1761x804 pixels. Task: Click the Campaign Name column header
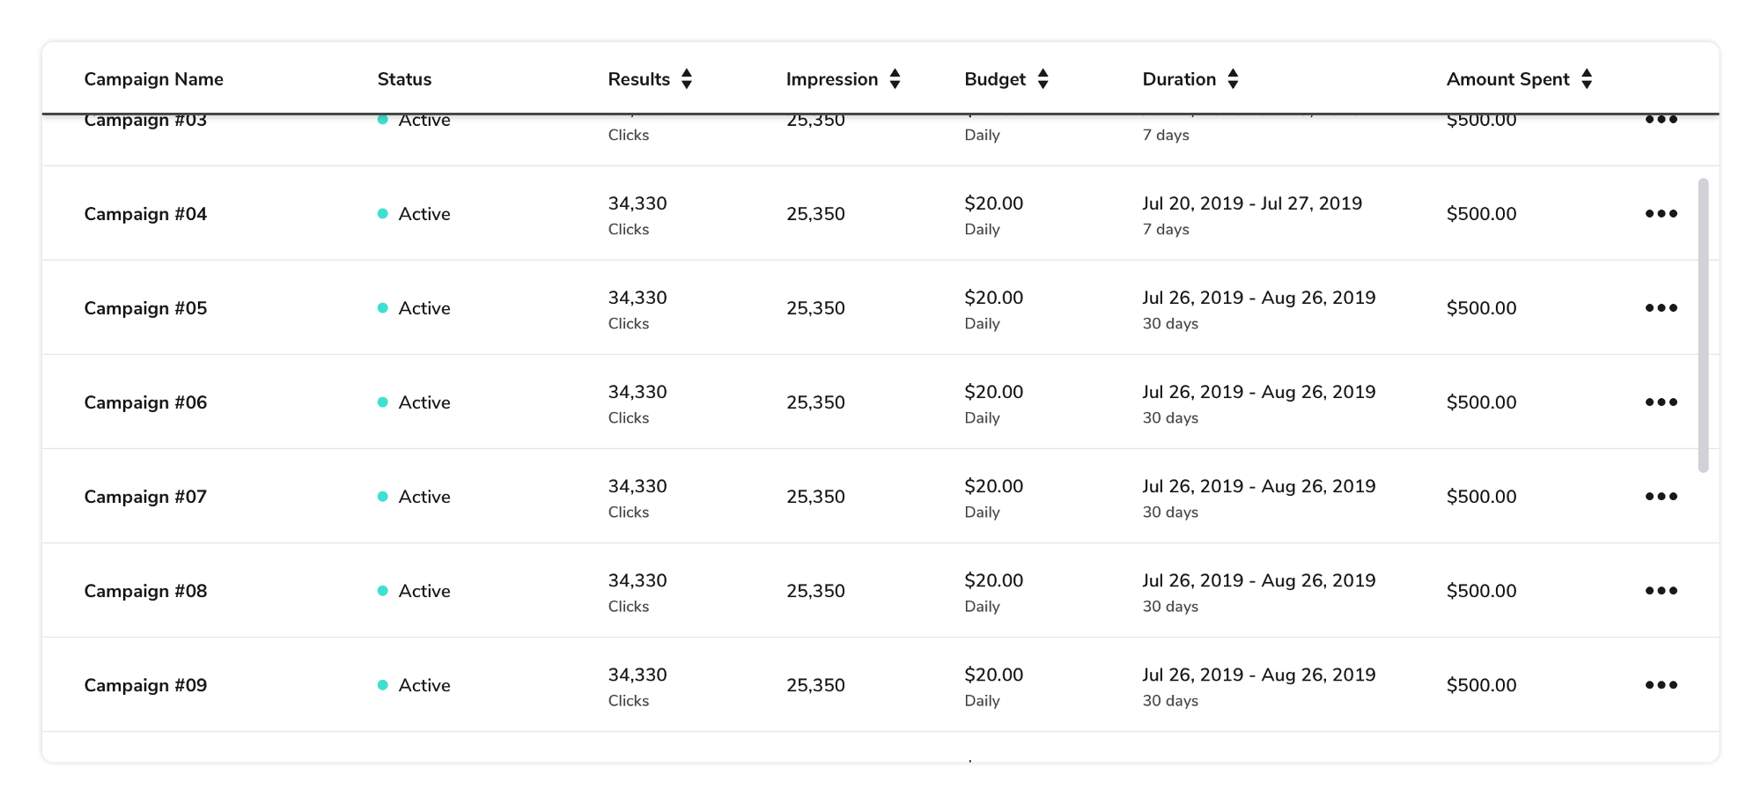point(154,79)
